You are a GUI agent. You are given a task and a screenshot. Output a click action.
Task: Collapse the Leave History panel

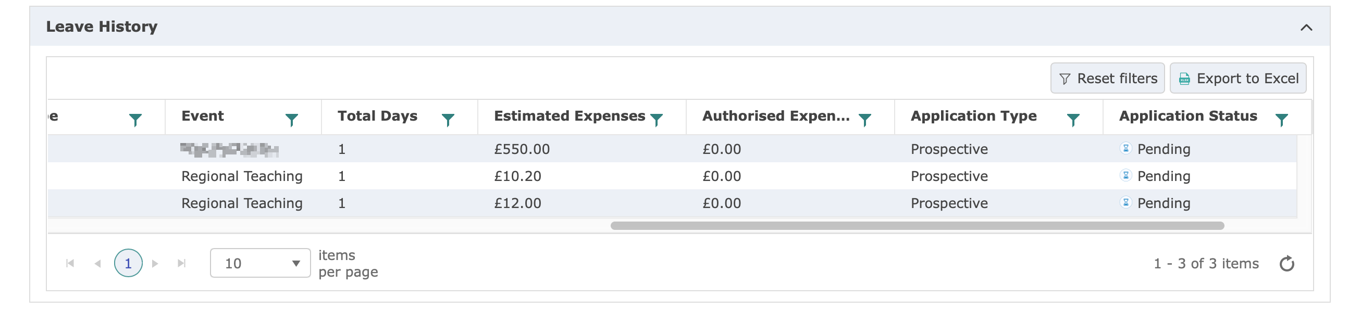point(1306,28)
